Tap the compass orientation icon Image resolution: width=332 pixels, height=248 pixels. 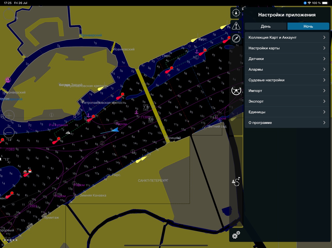tap(236, 38)
